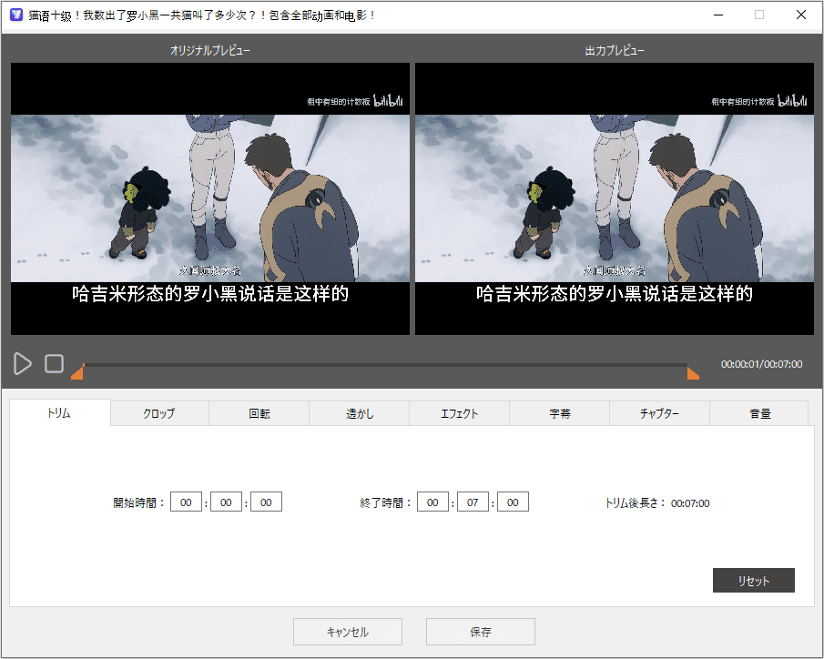Click the right orange trim end marker
This screenshot has width=824, height=659.
coord(693,373)
